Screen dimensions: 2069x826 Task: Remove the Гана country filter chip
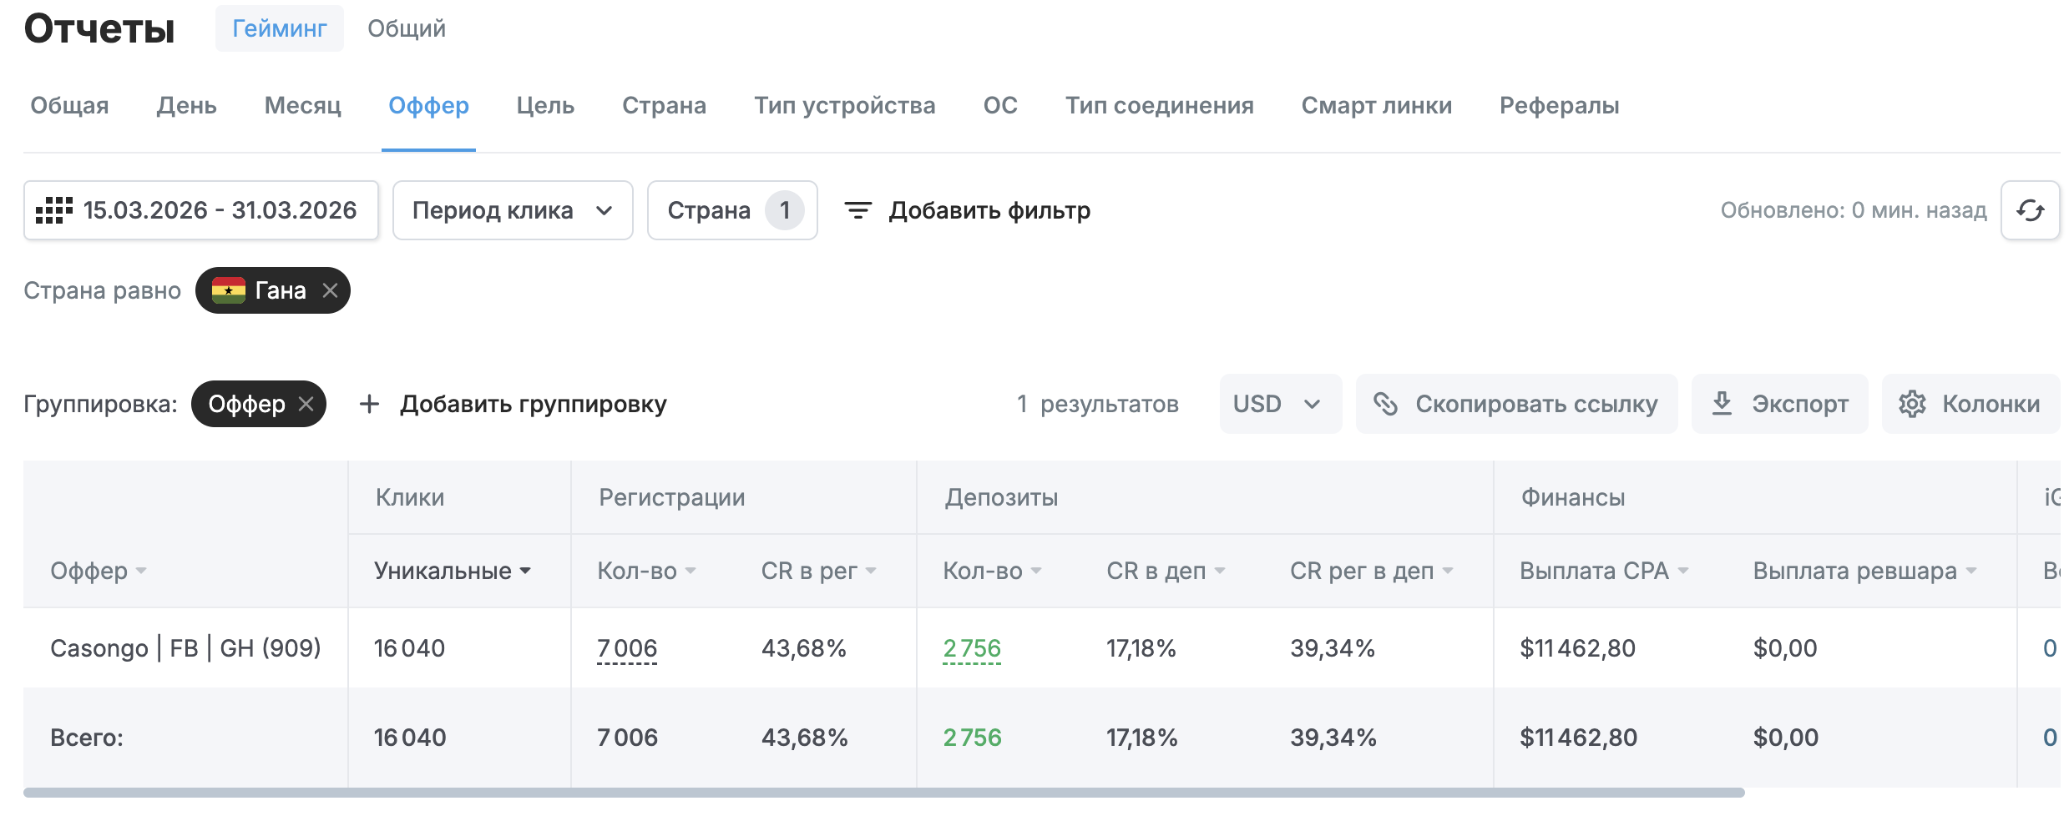coord(331,290)
